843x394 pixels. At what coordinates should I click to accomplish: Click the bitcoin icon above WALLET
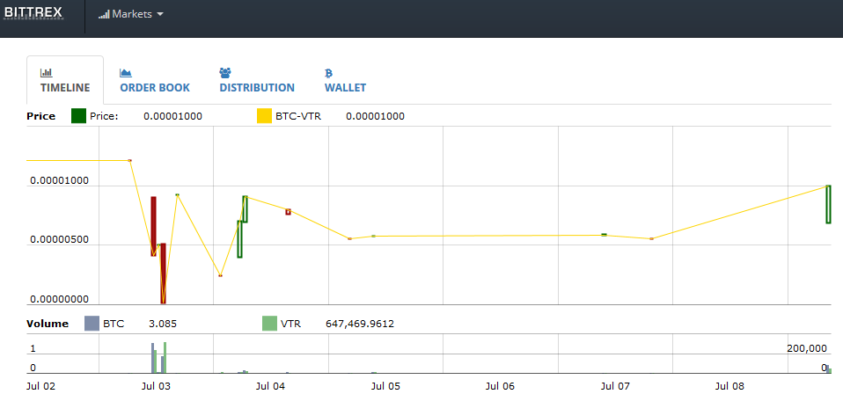click(x=328, y=73)
